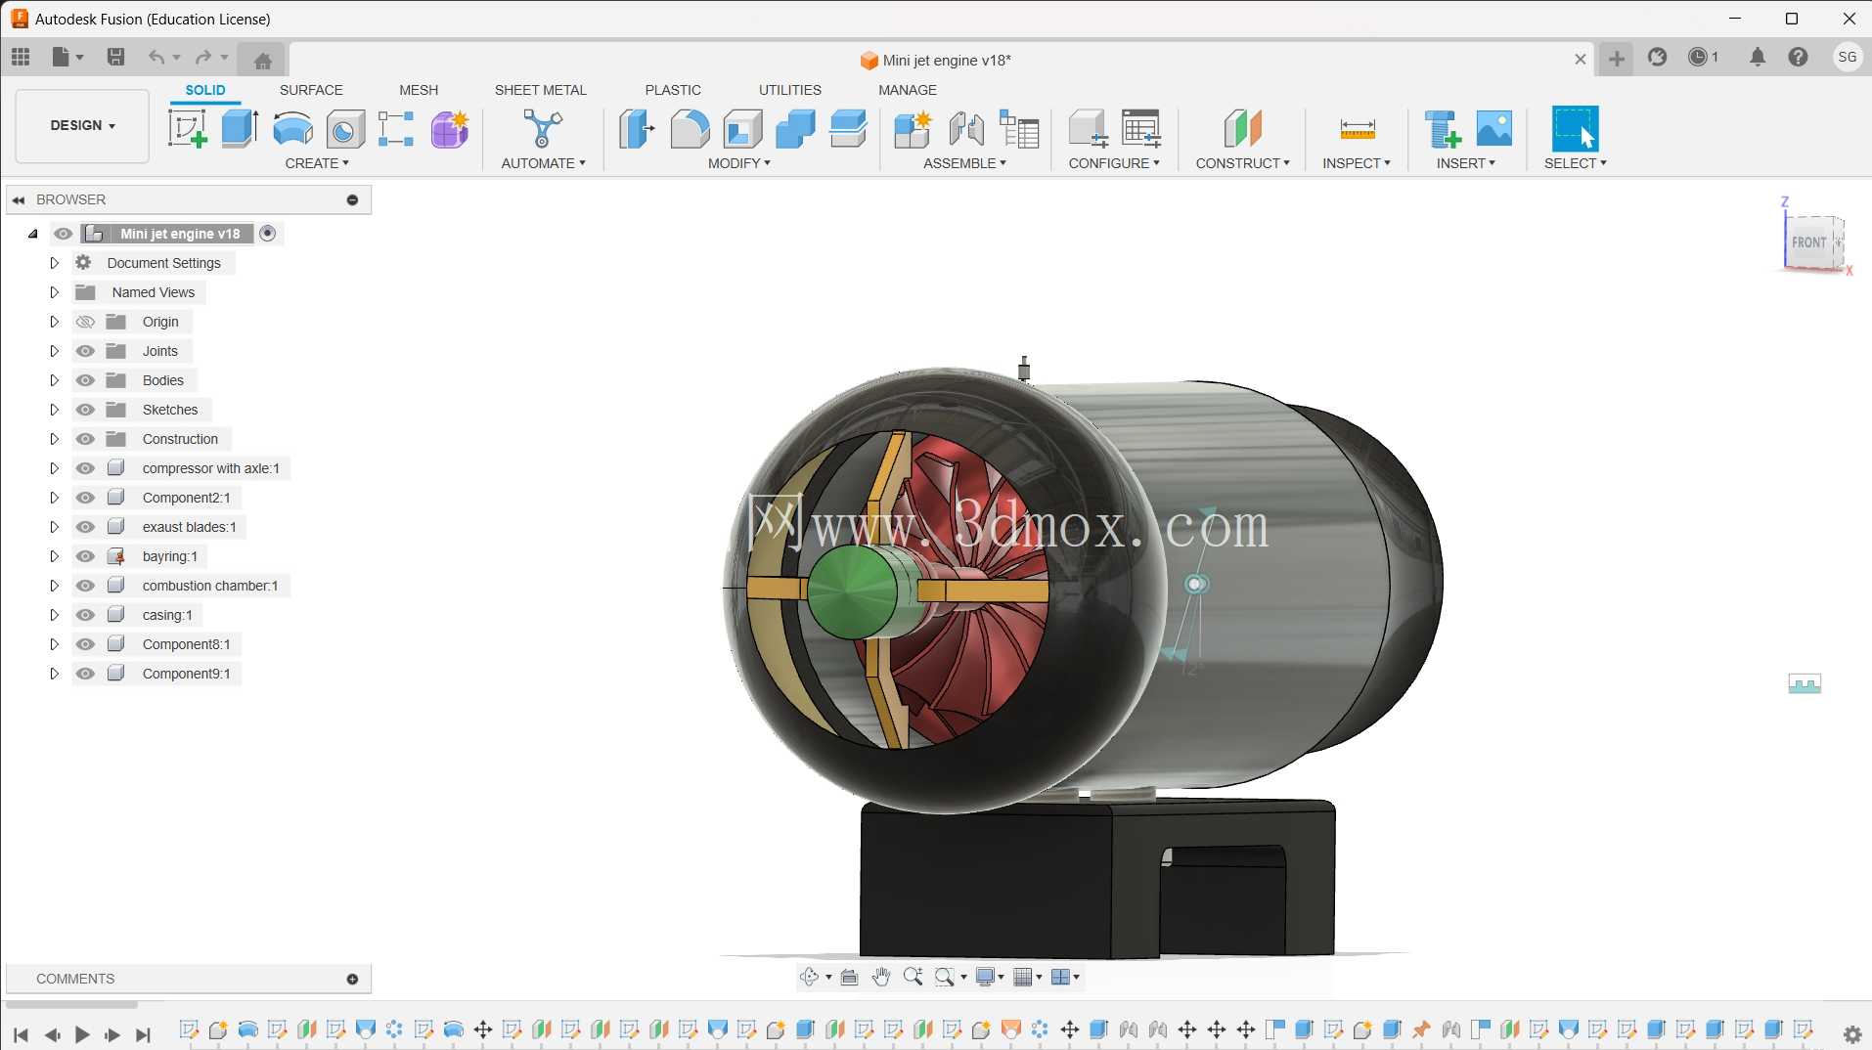Open the SHEET METAL tab
The width and height of the screenshot is (1872, 1050).
[541, 90]
